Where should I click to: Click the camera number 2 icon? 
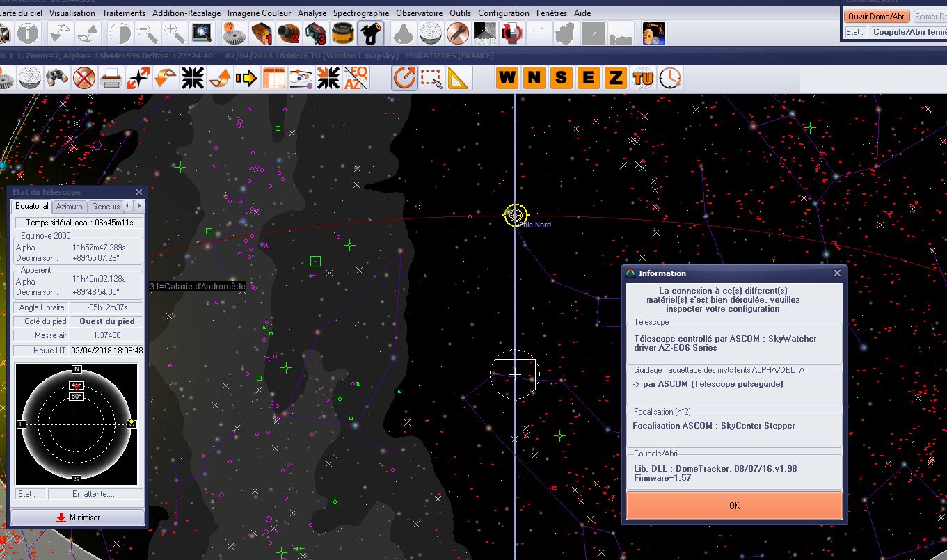pyautogui.click(x=288, y=33)
